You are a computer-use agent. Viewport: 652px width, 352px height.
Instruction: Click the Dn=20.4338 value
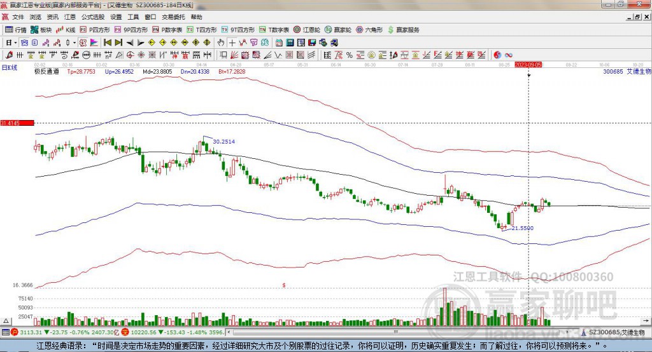[x=195, y=71]
